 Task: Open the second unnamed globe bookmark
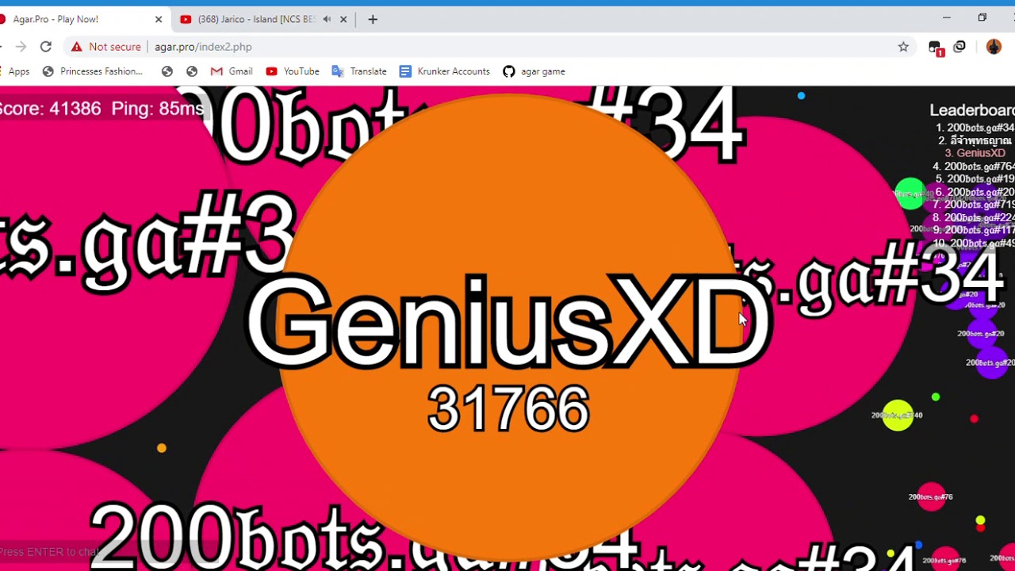point(192,71)
